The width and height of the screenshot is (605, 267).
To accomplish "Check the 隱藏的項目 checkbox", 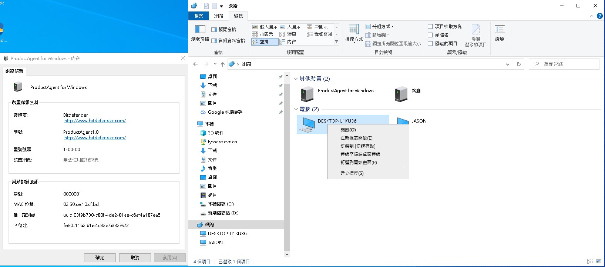I will [430, 44].
